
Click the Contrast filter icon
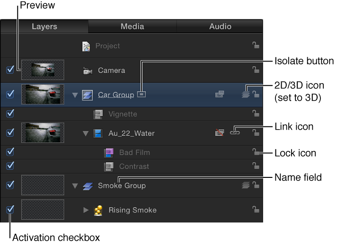(x=109, y=167)
